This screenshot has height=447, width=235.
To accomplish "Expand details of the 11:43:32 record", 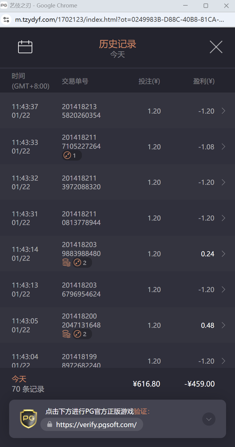I will tap(223, 182).
